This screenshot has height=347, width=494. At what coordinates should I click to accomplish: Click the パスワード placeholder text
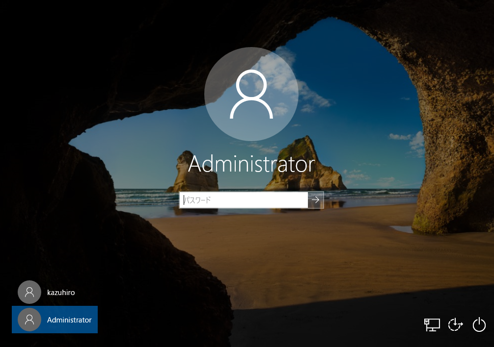pyautogui.click(x=197, y=200)
